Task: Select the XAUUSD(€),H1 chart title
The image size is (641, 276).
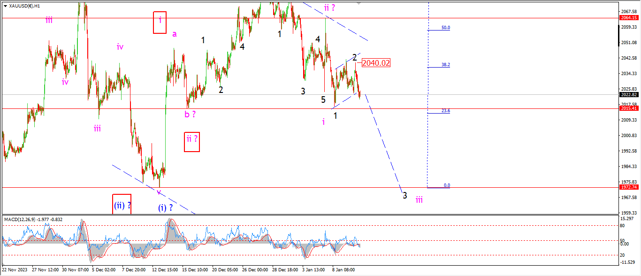Action: [24, 6]
